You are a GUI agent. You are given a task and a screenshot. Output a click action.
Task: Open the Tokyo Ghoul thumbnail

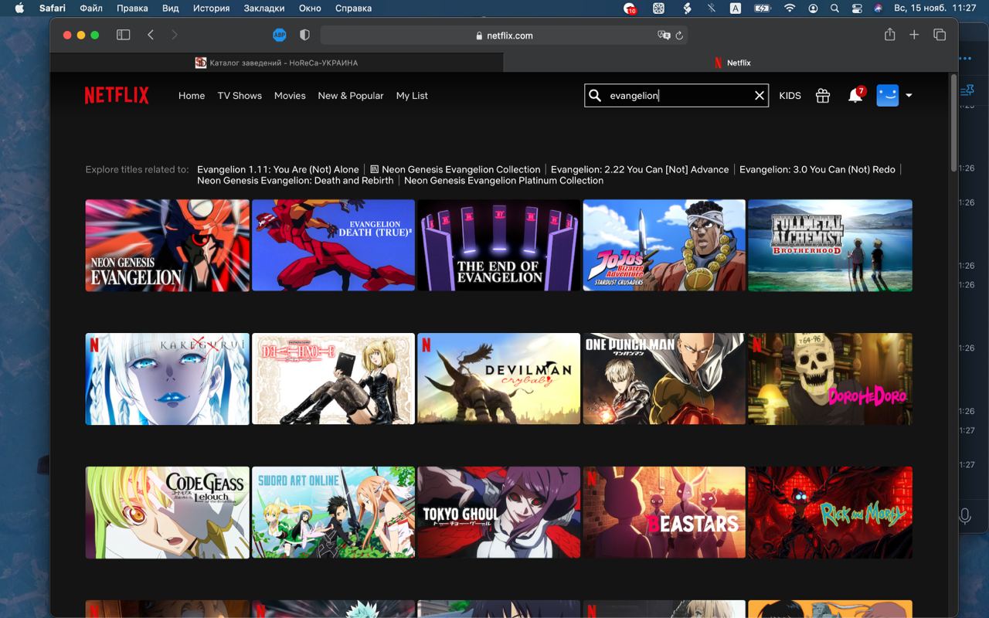(x=498, y=512)
